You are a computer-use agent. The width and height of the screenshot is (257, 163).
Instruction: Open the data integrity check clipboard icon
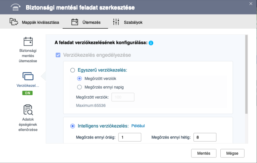click(x=28, y=110)
